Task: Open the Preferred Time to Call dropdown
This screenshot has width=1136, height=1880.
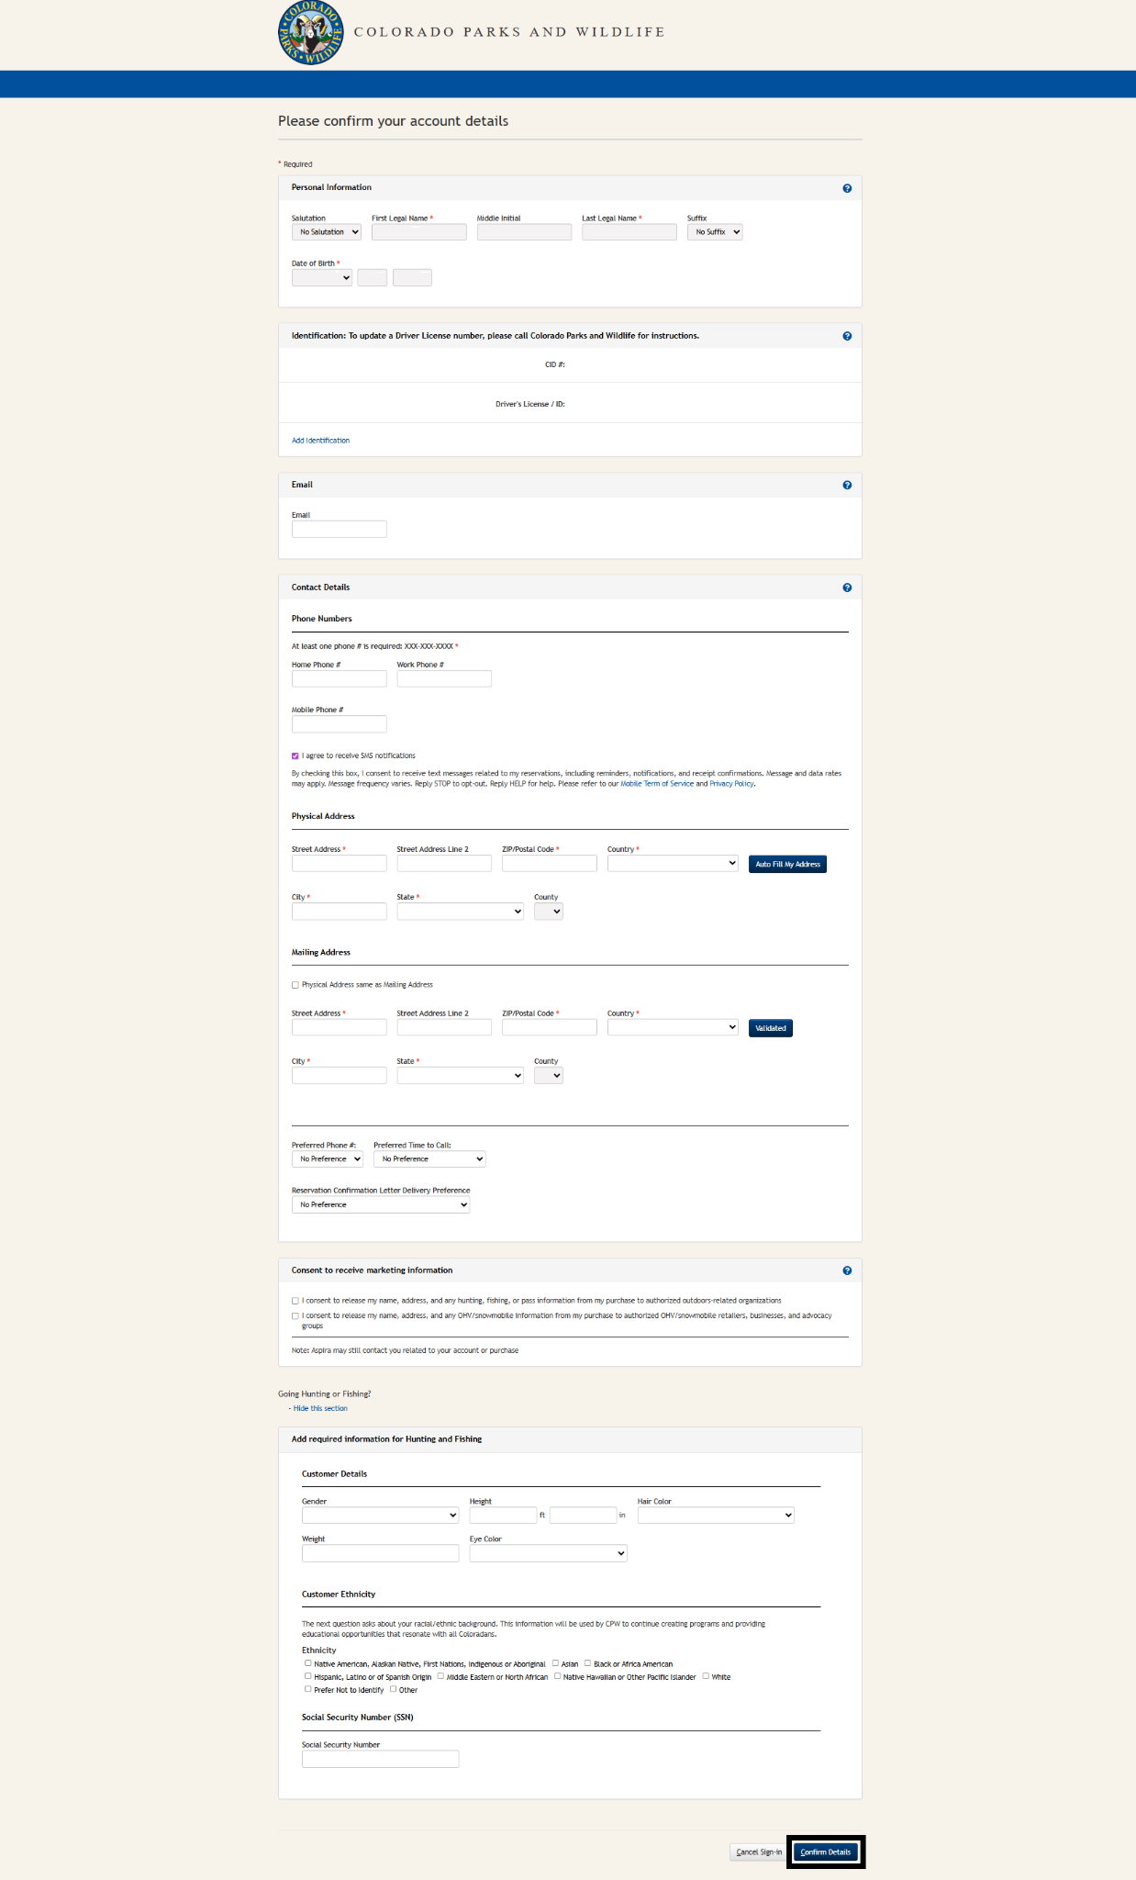Action: pyautogui.click(x=429, y=1158)
